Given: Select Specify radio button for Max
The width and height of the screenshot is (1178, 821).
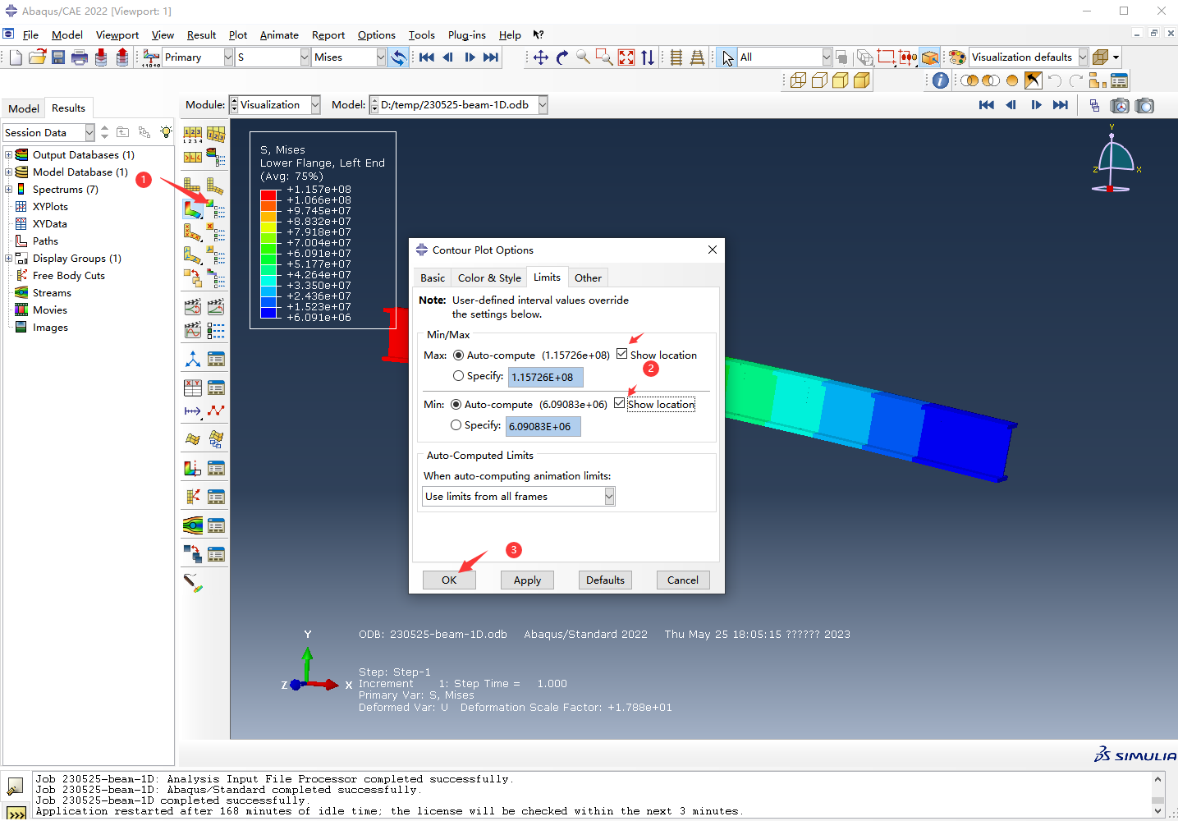Looking at the screenshot, I should coord(458,376).
